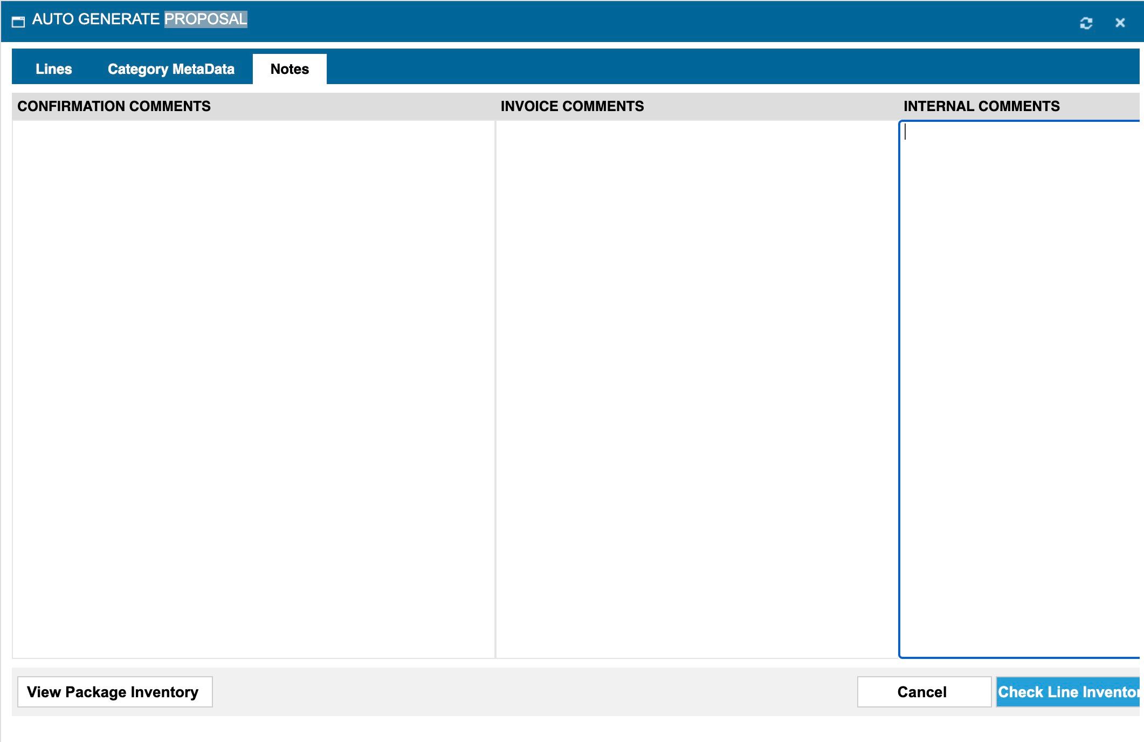Viewport: 1144px width, 742px height.
Task: Click the Internal Comments column header
Action: [x=981, y=106]
